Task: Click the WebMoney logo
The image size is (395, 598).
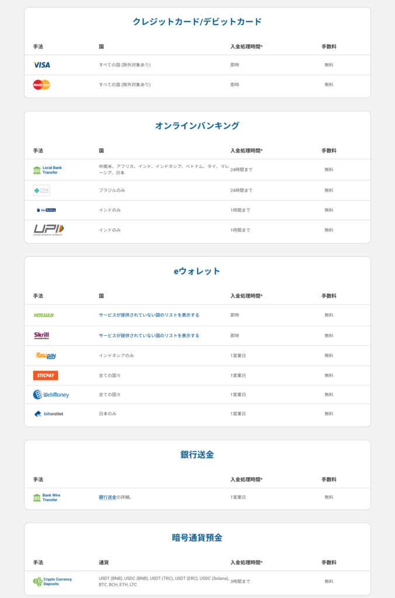Action: click(x=51, y=395)
